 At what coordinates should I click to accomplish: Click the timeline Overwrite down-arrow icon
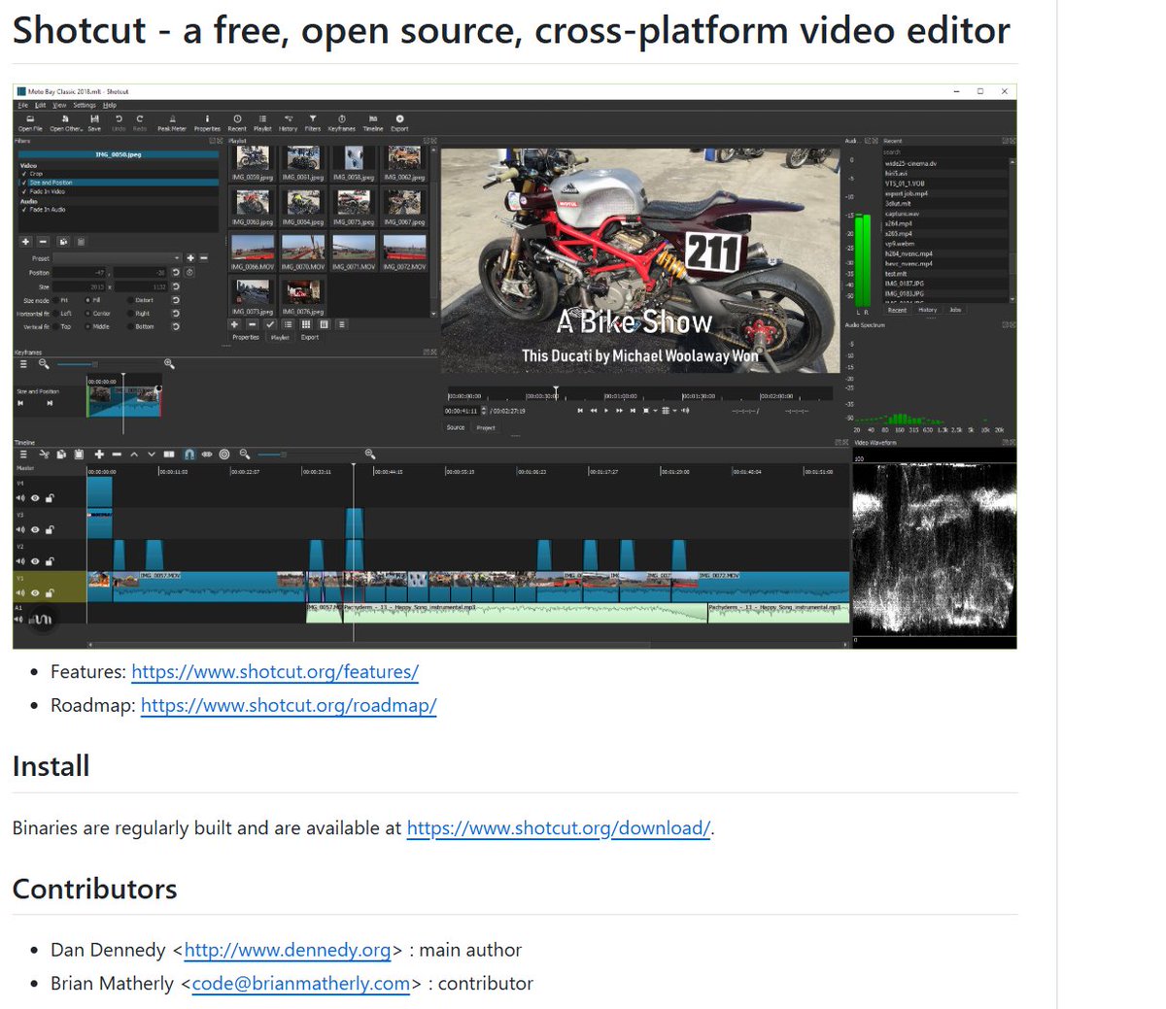pyautogui.click(x=152, y=454)
